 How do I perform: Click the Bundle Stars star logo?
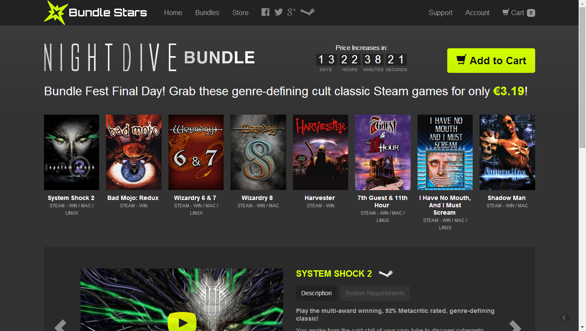55,12
